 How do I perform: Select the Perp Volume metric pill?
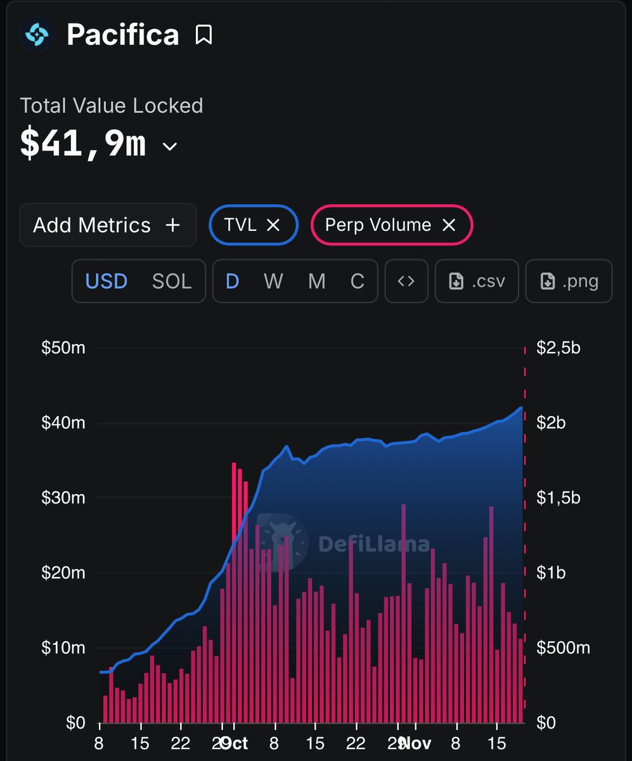392,224
